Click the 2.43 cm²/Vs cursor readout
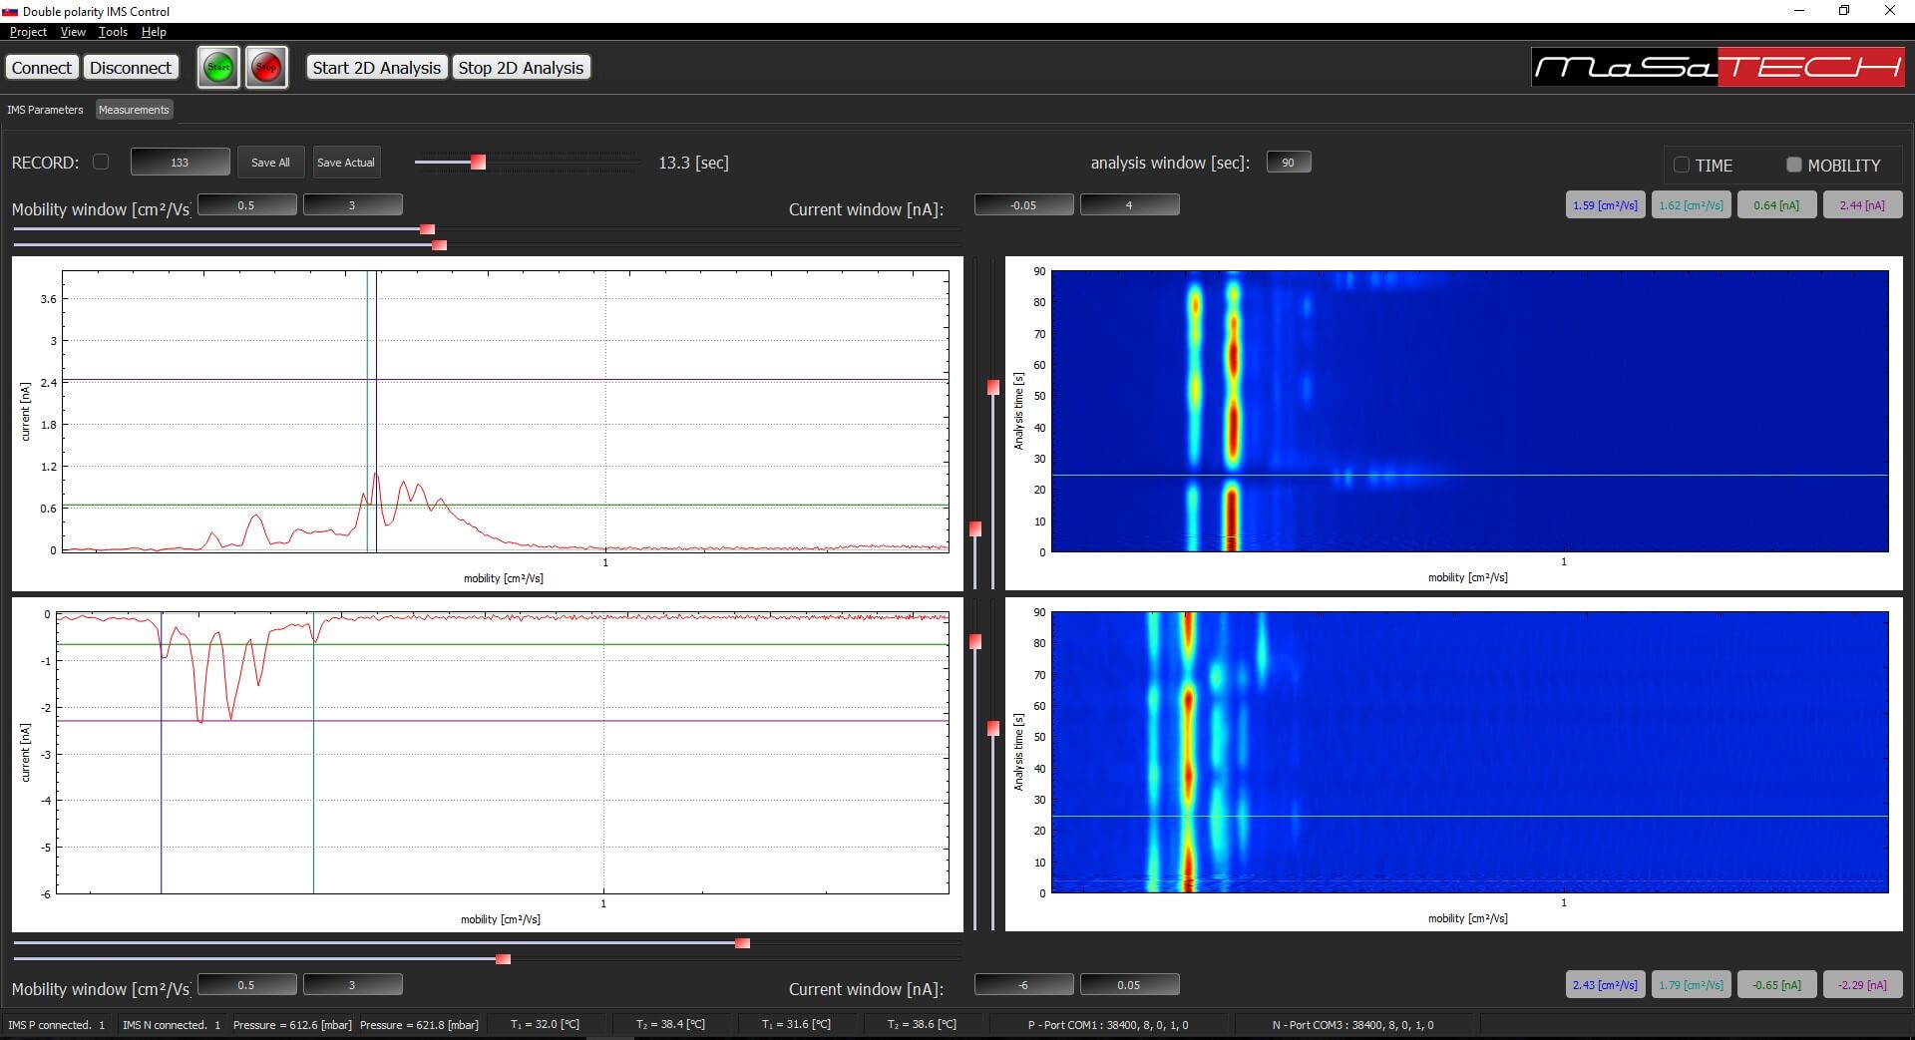Viewport: 1915px width, 1040px height. pos(1605,985)
